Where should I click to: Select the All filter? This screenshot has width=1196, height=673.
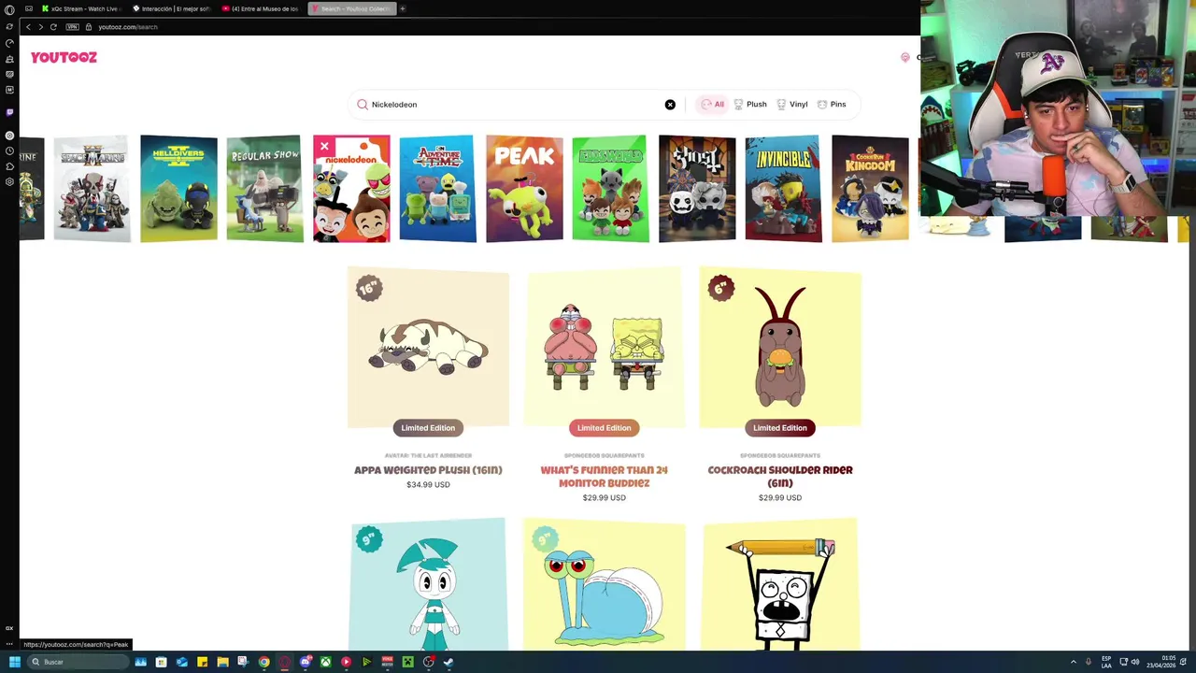click(713, 105)
